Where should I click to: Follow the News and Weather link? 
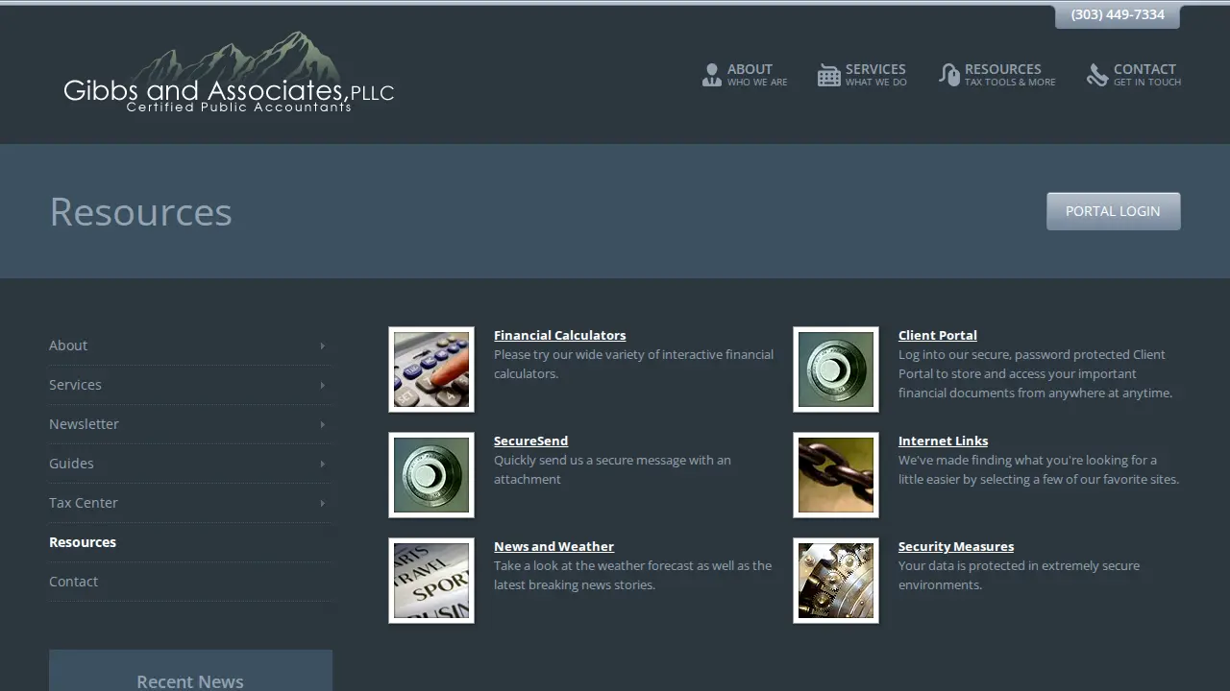point(553,546)
